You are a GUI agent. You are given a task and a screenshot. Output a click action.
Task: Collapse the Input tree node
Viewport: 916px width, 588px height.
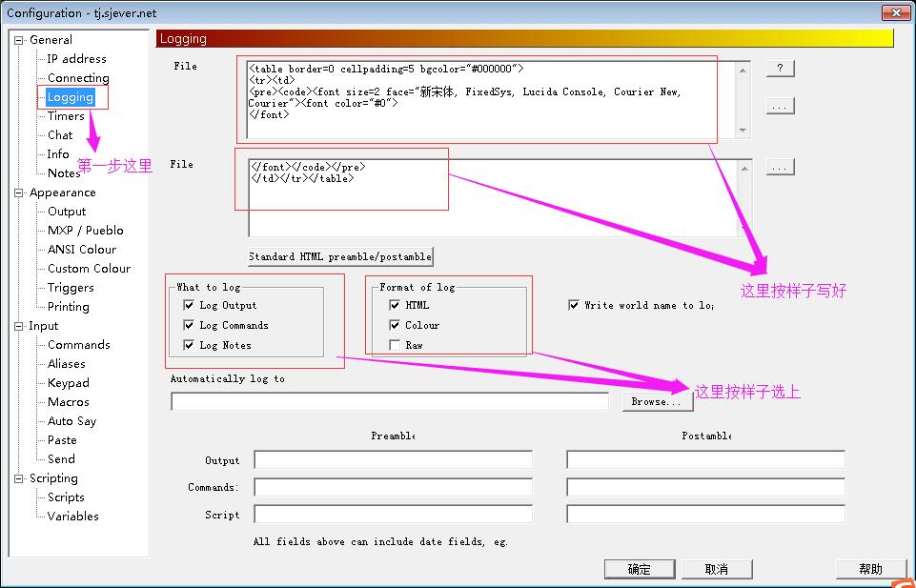pyautogui.click(x=19, y=326)
